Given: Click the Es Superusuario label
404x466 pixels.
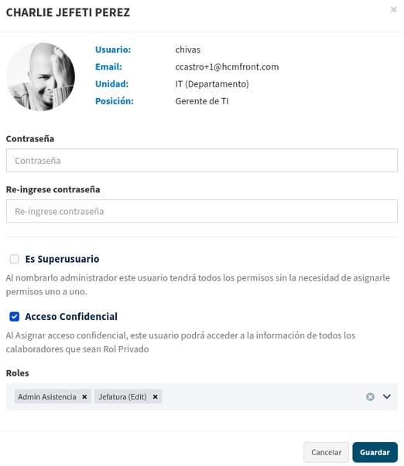Looking at the screenshot, I should click(x=62, y=259).
